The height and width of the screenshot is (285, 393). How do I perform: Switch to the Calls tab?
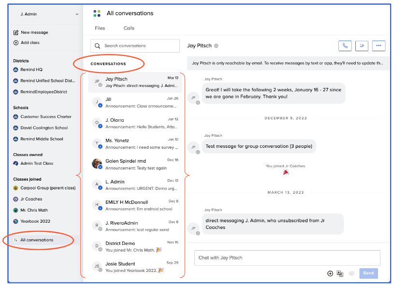(x=129, y=28)
